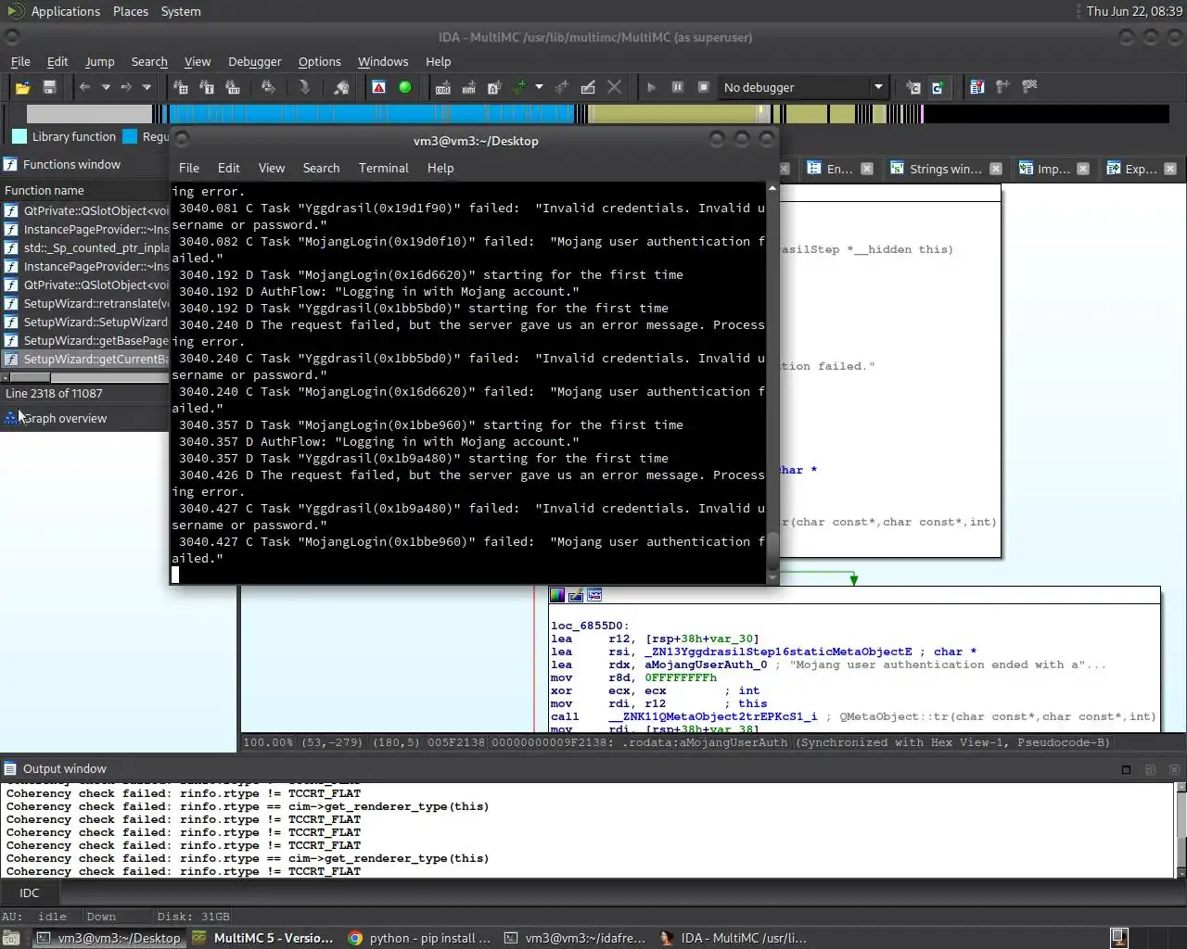Viewport: 1187px width, 949px height.
Task: Click the terminal window vertical scrollbar
Action: [772, 383]
